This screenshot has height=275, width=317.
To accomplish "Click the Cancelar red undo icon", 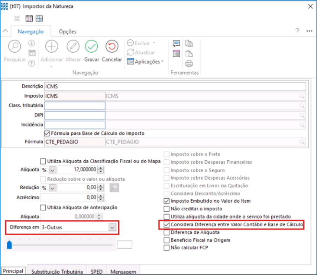I will tap(112, 46).
